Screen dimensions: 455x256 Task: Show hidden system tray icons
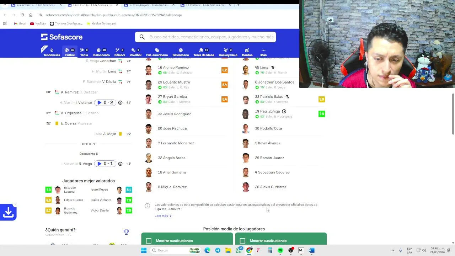393,250
